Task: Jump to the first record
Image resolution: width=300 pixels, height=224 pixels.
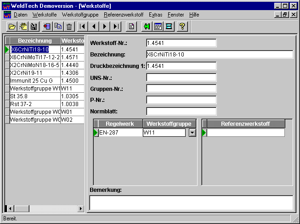Action: 83,27
